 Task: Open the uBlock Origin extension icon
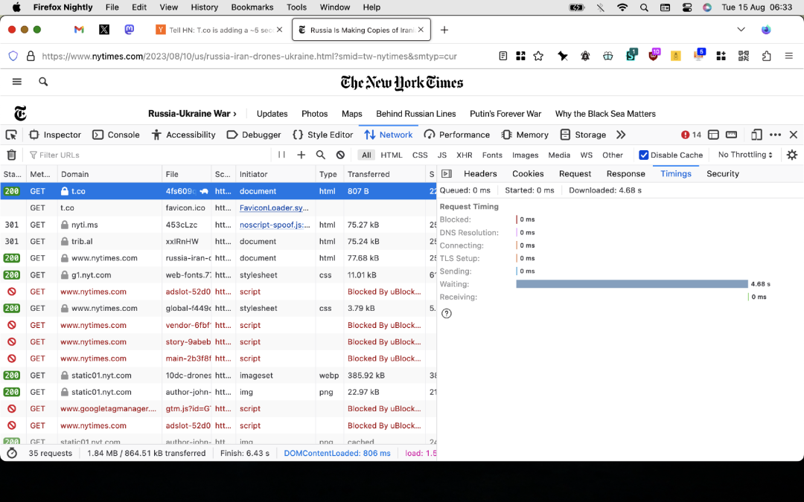pos(654,55)
